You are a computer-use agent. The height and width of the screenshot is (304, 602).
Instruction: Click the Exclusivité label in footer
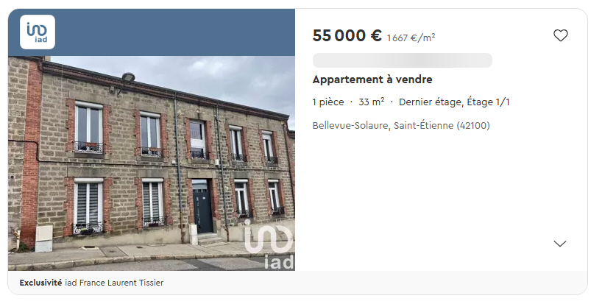pos(40,283)
